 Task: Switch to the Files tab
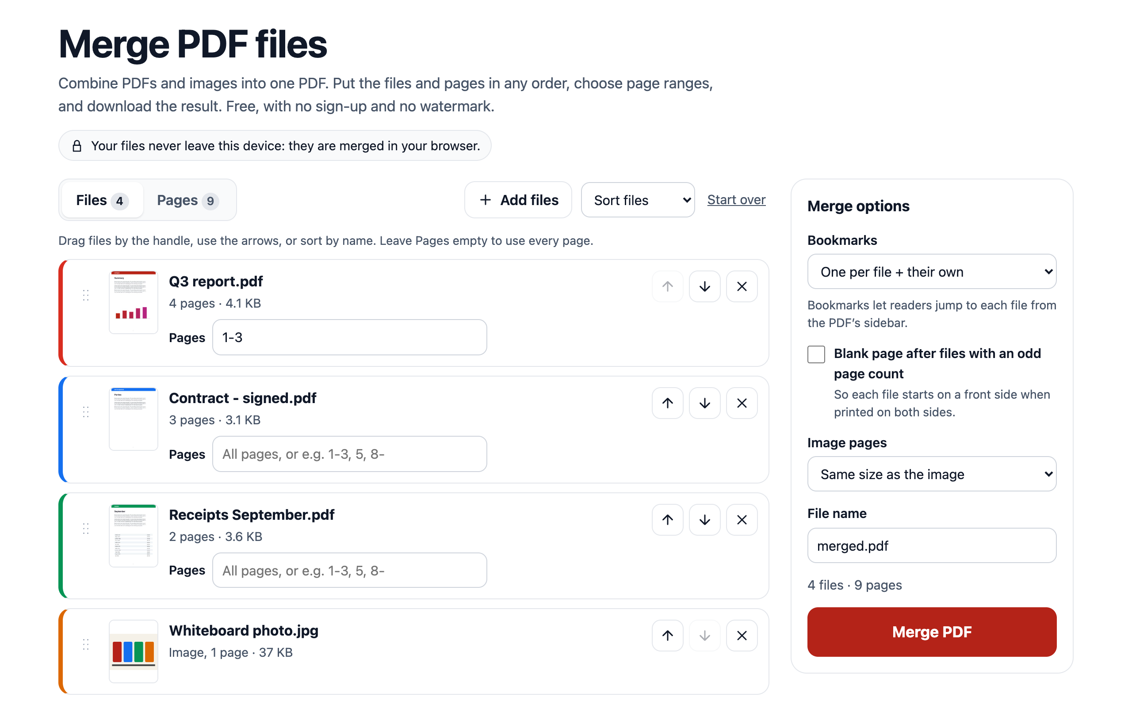(x=102, y=200)
